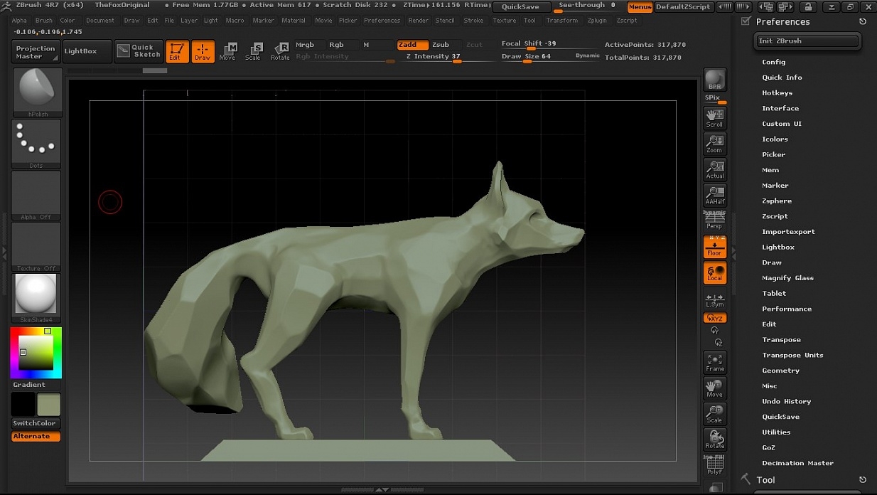Click the SwitchColor button
Image resolution: width=877 pixels, height=495 pixels.
pyautogui.click(x=34, y=423)
